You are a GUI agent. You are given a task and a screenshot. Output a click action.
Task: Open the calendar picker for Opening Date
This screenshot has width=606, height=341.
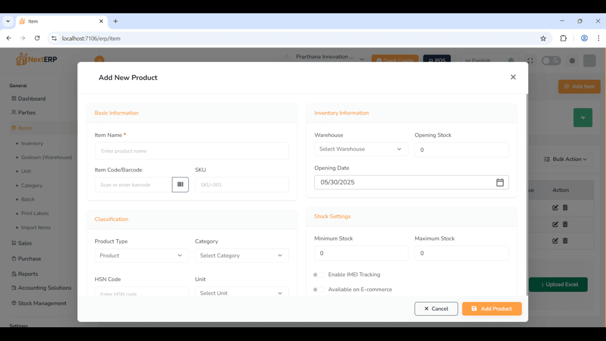(x=500, y=182)
